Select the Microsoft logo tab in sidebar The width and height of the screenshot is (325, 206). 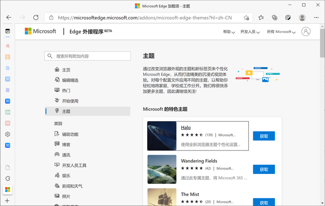coord(8,189)
